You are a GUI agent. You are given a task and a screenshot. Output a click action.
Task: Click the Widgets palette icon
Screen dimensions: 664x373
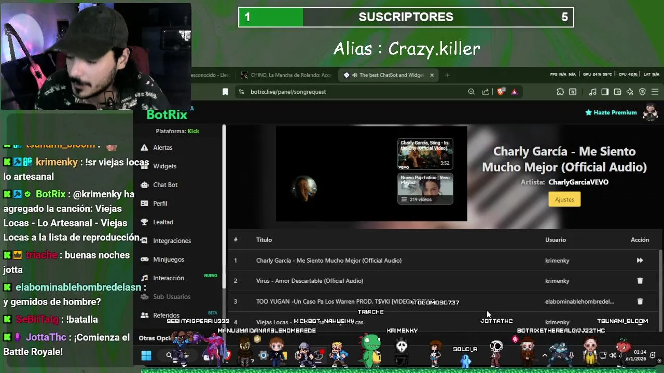click(x=144, y=166)
